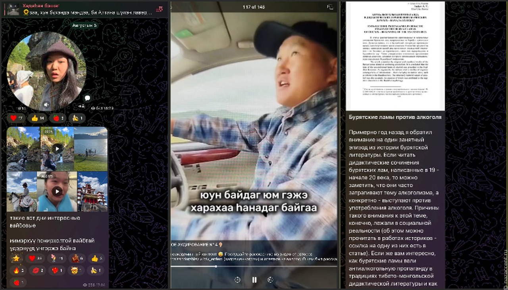Pause the playing video
The height and width of the screenshot is (290, 508).
(254, 280)
